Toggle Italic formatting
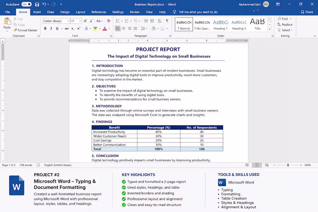The height and width of the screenshot is (212, 318). point(51,29)
